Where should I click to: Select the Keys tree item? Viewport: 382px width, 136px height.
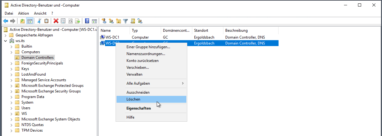pyautogui.click(x=25, y=69)
